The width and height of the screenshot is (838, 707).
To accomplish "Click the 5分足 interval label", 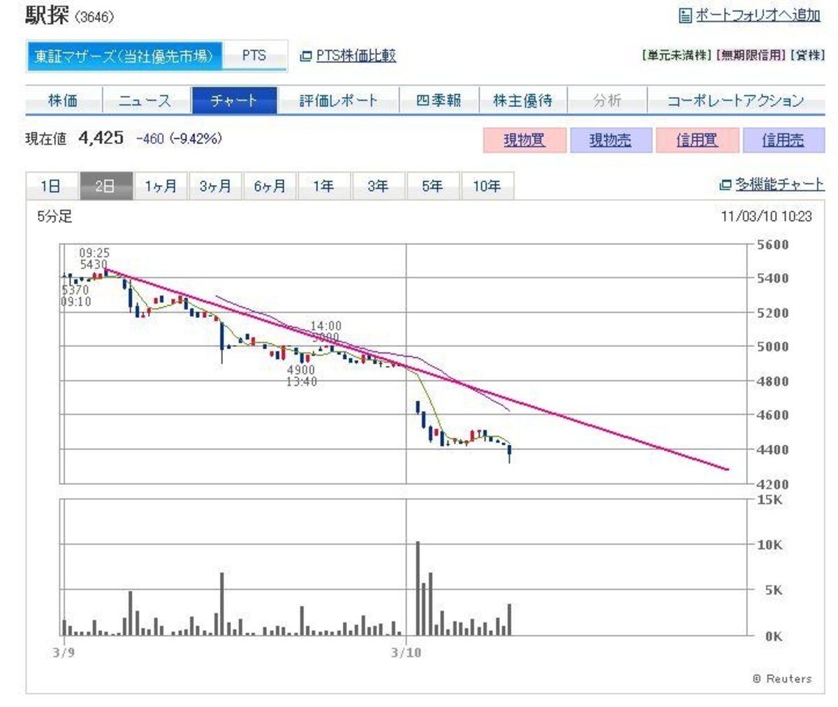I will point(54,217).
